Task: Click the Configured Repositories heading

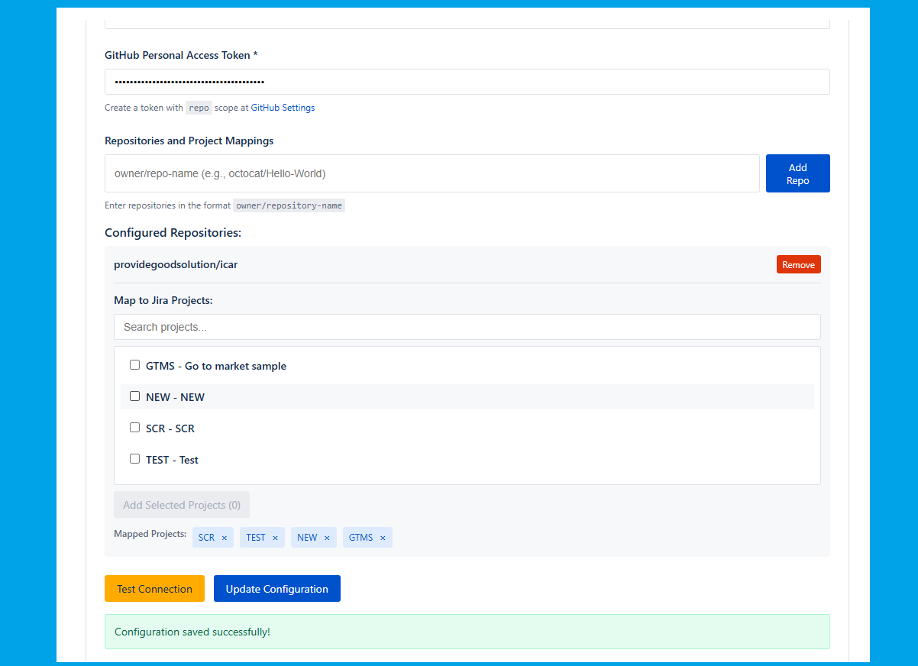Action: tap(173, 232)
